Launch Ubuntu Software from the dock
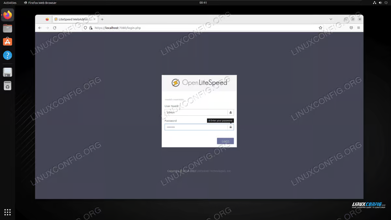The width and height of the screenshot is (391, 220). click(x=7, y=42)
